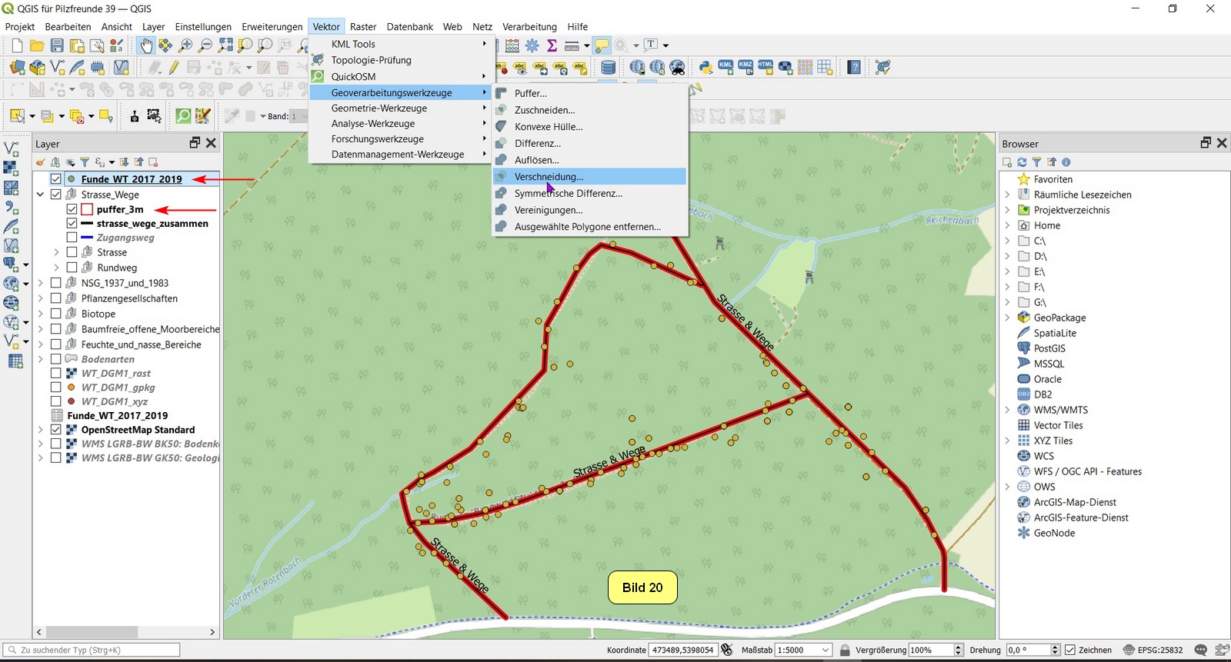
Task: Click the EPSG:25832 projection button
Action: [1153, 650]
